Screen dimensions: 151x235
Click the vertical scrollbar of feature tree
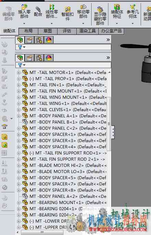tap(109, 124)
